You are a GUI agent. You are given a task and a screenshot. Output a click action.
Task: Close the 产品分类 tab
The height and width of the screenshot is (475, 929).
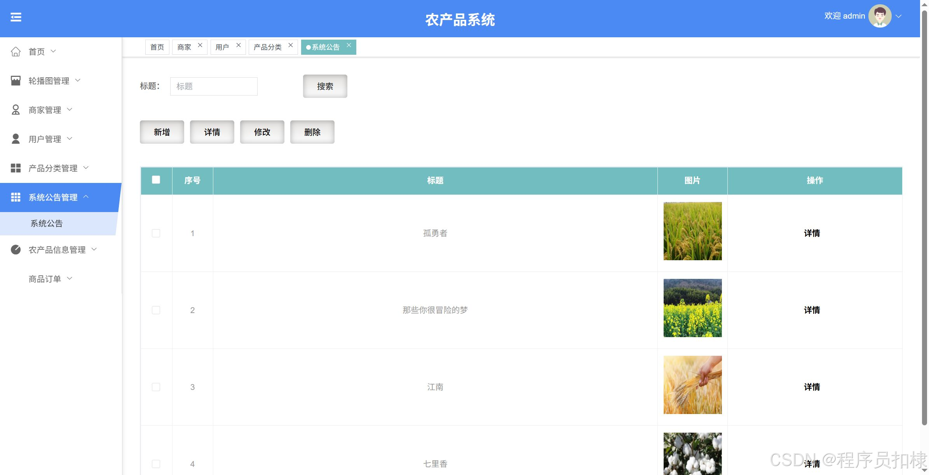tap(291, 45)
